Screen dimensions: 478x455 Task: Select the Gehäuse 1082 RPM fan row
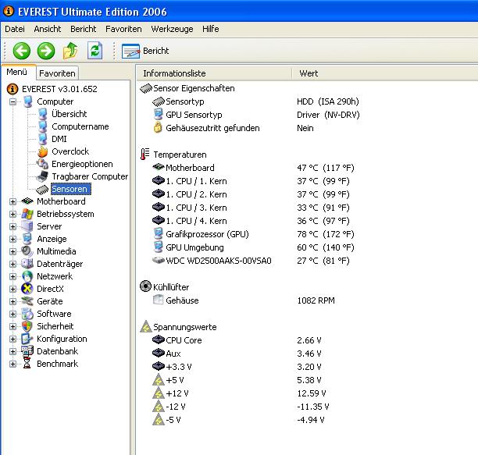coord(244,300)
